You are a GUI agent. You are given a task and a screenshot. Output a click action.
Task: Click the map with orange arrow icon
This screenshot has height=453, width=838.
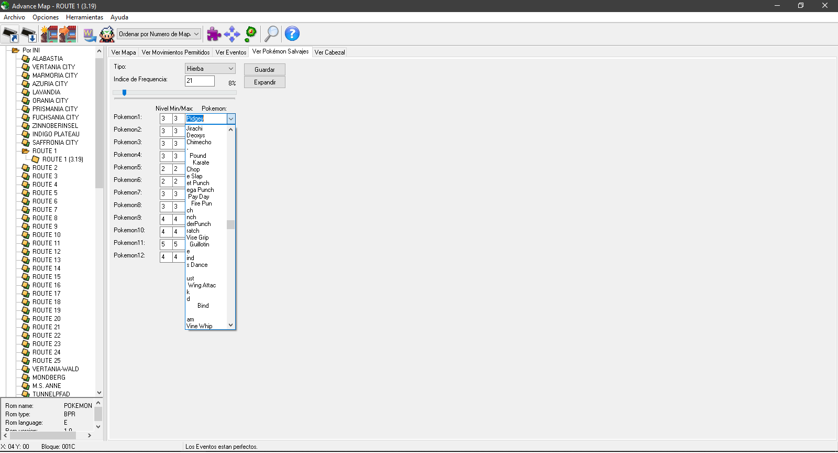[68, 35]
